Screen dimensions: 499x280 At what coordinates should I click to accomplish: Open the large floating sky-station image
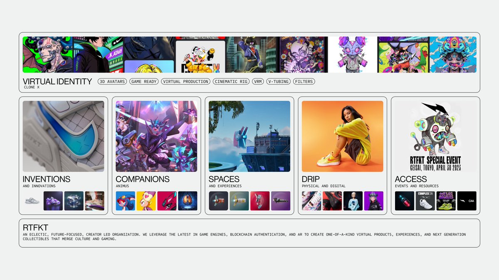pyautogui.click(x=249, y=136)
